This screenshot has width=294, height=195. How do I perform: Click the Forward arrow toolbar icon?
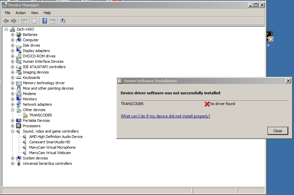click(14, 21)
